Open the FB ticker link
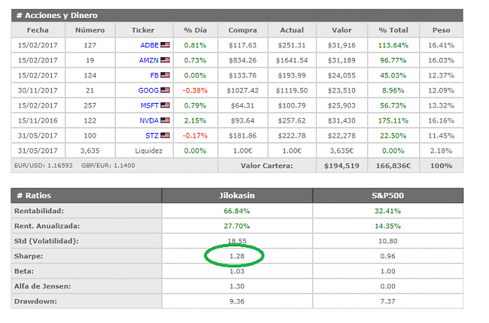 (x=154, y=75)
